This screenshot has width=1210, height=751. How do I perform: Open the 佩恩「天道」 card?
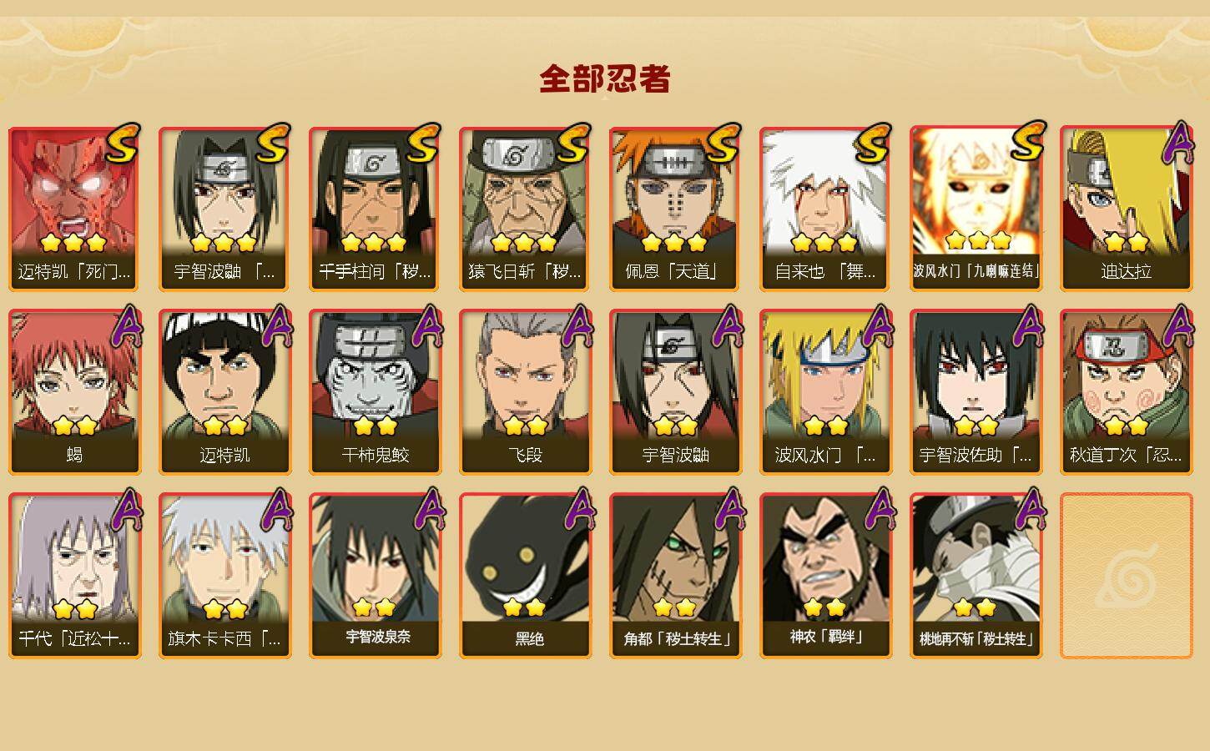[x=675, y=209]
